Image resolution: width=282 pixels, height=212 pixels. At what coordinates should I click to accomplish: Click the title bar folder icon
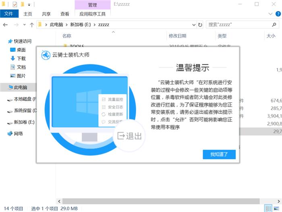pos(4,4)
